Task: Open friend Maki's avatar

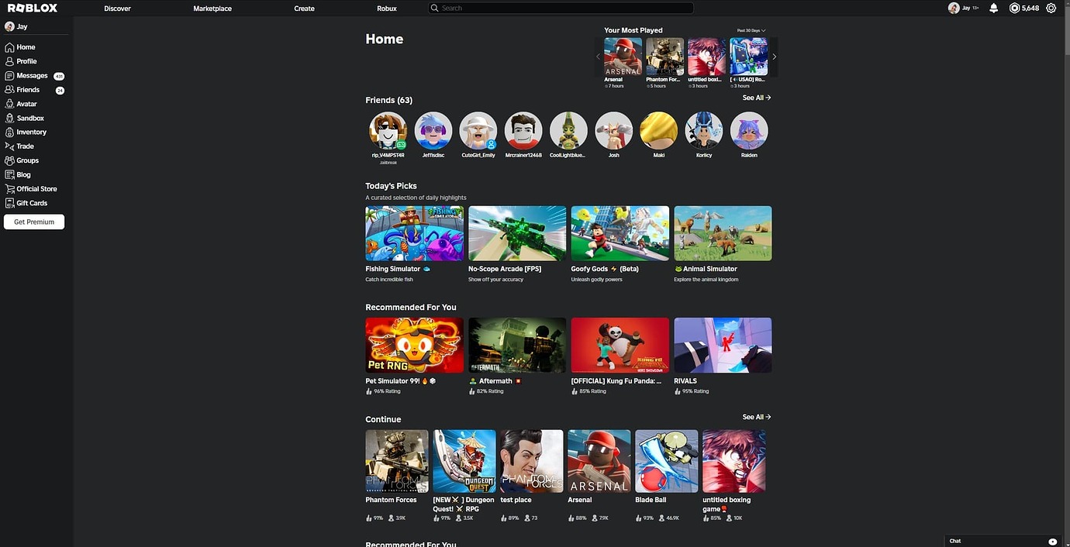Action: [x=659, y=131]
